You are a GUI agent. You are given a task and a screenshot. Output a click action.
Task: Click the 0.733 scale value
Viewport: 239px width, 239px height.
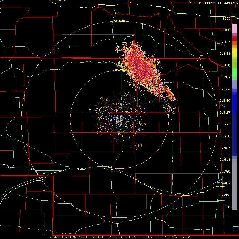(225, 89)
